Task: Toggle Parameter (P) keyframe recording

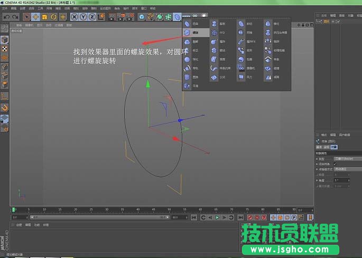Action: [294, 217]
